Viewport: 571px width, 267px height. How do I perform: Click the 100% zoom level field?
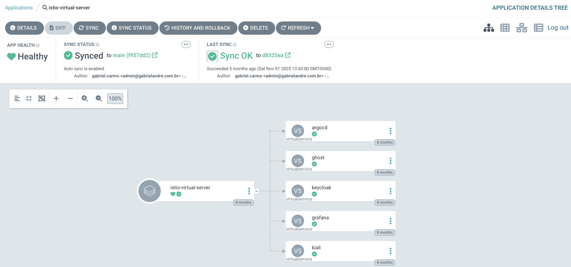(x=115, y=99)
